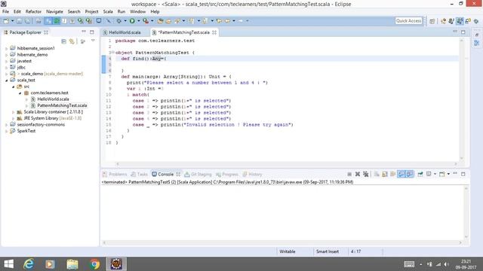Switch to the Git Staging tab
Viewport: 483px width, 271px height.
tap(198, 174)
